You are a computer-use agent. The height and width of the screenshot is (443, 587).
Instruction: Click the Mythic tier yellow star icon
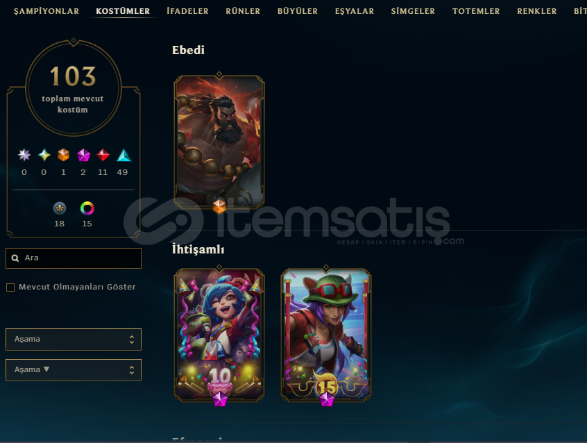44,155
